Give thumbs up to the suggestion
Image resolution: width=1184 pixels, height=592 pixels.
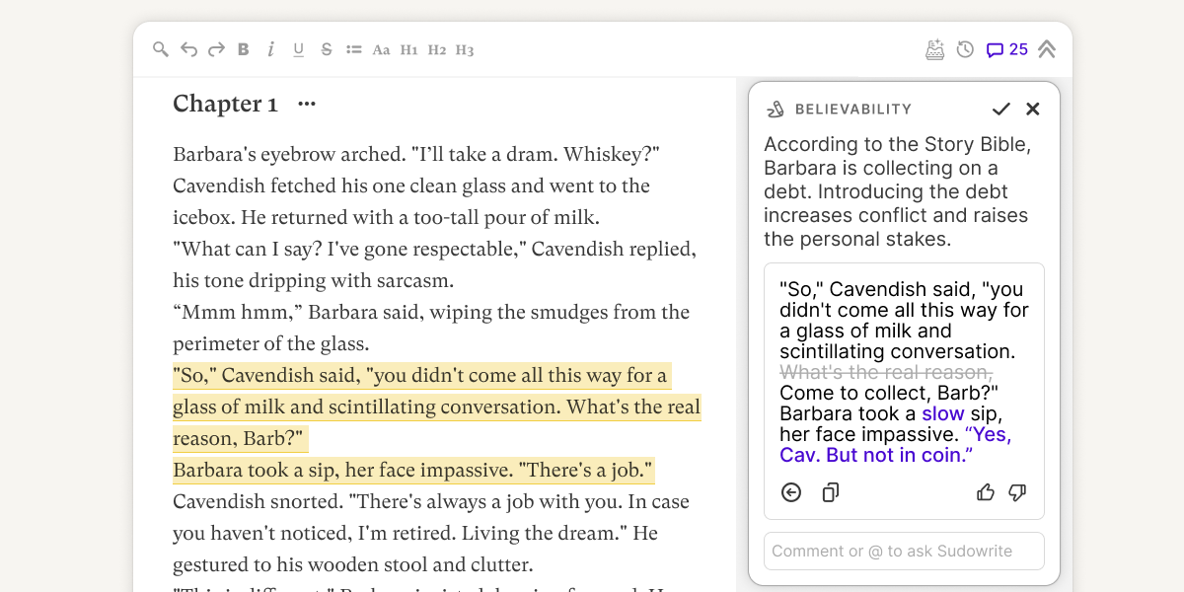click(x=985, y=491)
